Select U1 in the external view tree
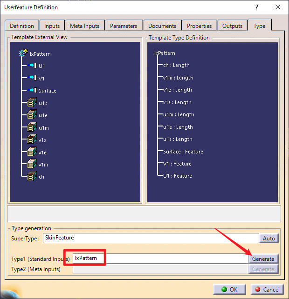The width and height of the screenshot is (289, 299). coord(41,66)
